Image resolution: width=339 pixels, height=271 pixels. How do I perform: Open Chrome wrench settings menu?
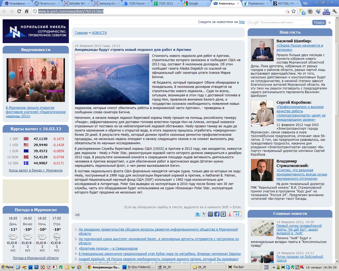pyautogui.click(x=334, y=11)
